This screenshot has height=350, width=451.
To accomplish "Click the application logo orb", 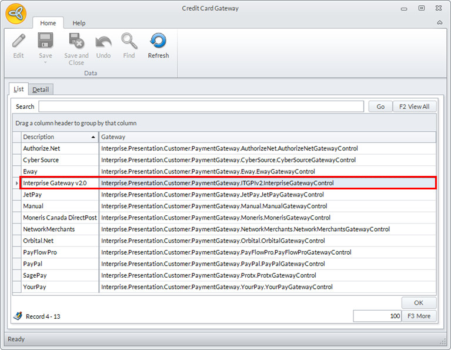I will click(x=16, y=14).
